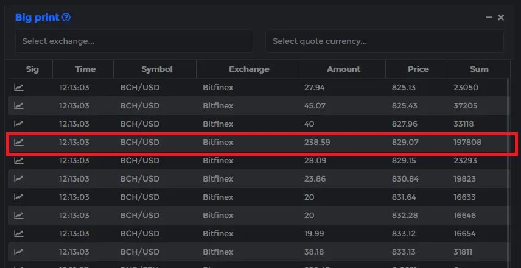521x268 pixels.
Task: Sort by the Time column header
Action: 85,69
